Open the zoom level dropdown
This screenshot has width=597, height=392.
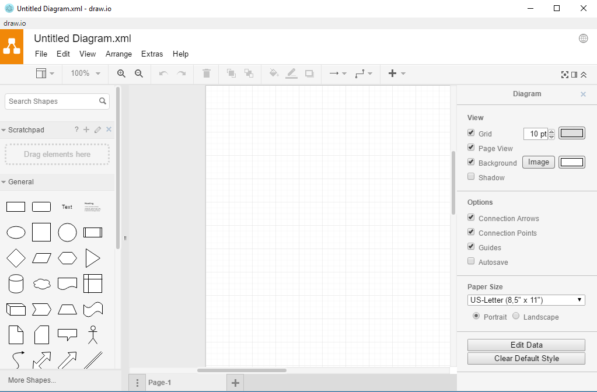click(85, 73)
